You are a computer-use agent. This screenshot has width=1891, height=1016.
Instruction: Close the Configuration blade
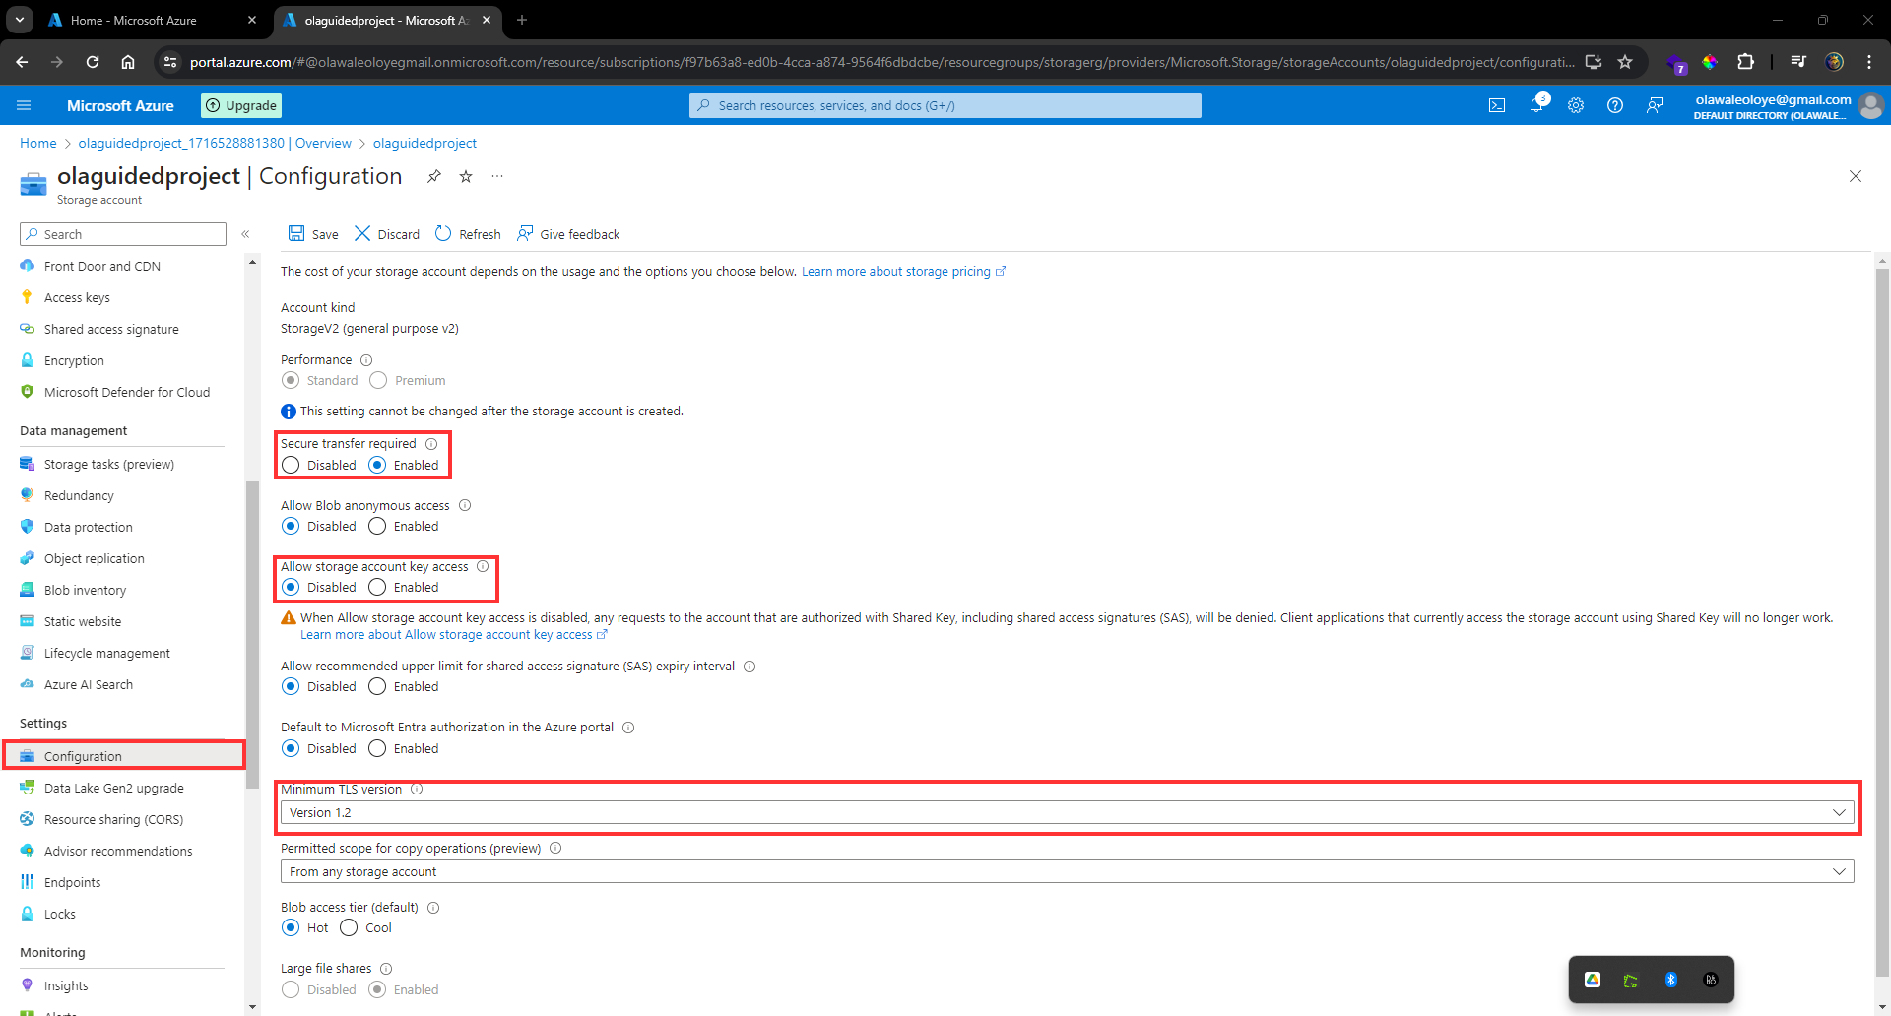click(1856, 176)
